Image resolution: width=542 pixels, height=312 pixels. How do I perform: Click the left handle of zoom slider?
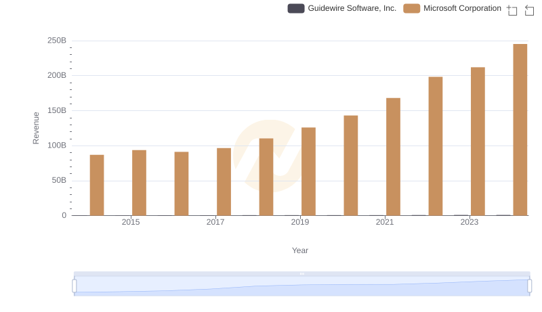pos(75,286)
